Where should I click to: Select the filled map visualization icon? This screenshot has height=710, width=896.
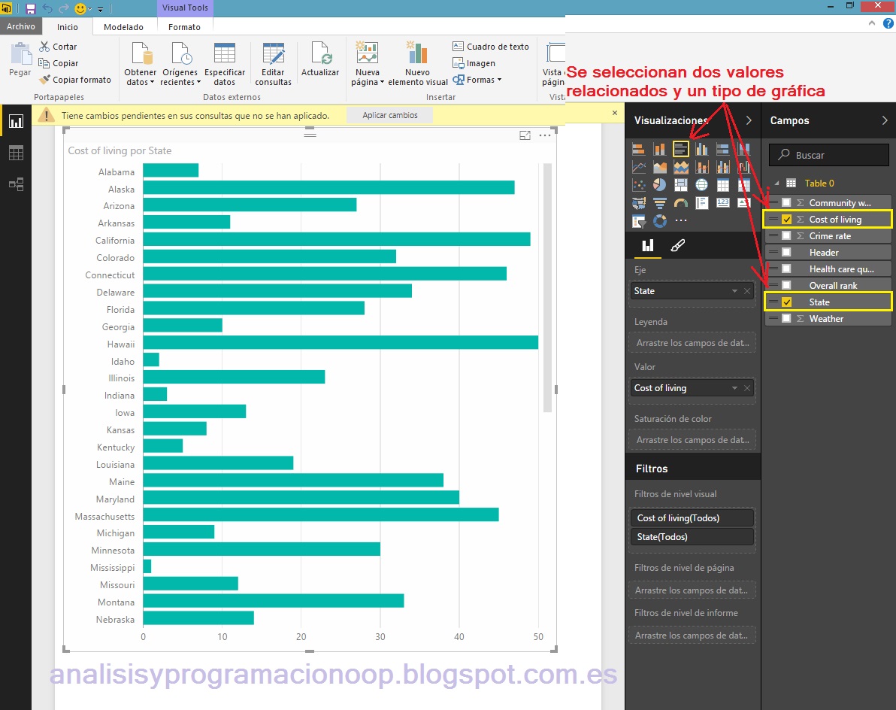pos(639,202)
